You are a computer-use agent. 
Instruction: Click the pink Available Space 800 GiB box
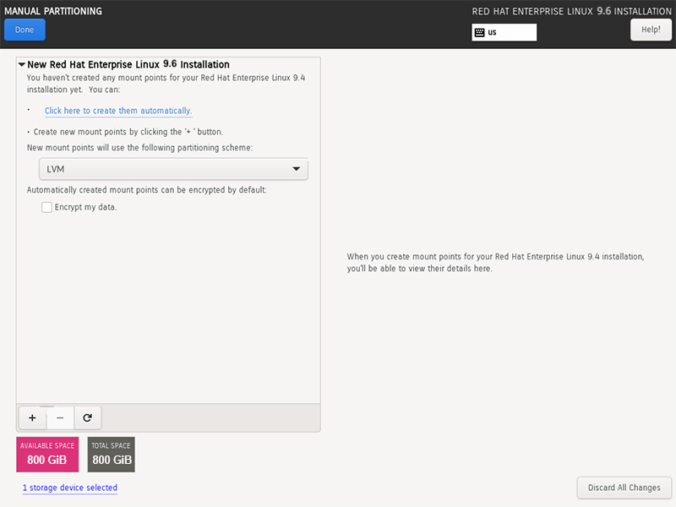pyautogui.click(x=47, y=455)
